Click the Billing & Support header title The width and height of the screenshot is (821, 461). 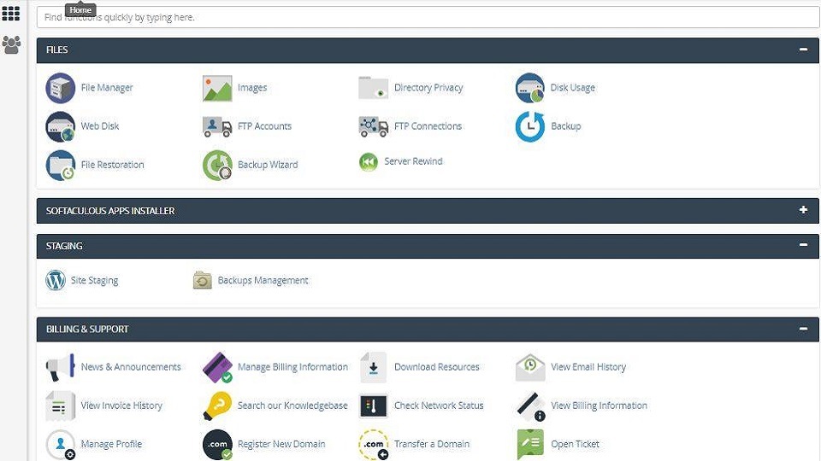point(87,330)
